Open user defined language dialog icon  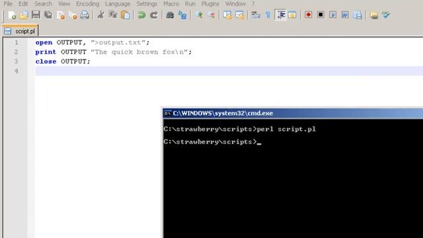pos(292,15)
